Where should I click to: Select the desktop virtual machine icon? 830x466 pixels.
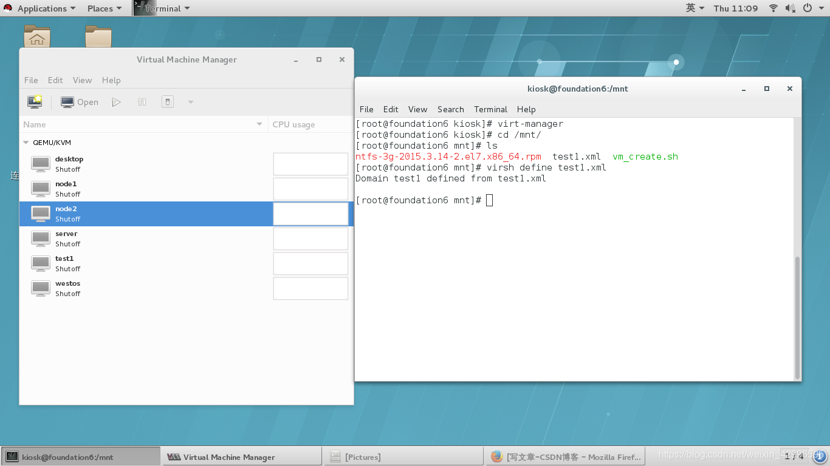[41, 164]
